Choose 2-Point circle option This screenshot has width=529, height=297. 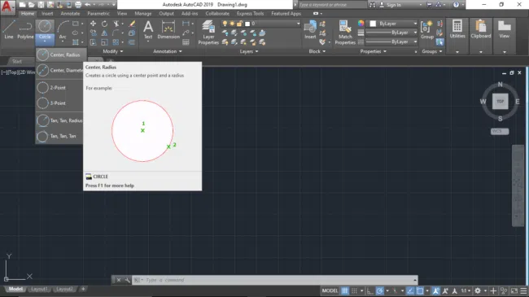(x=59, y=87)
